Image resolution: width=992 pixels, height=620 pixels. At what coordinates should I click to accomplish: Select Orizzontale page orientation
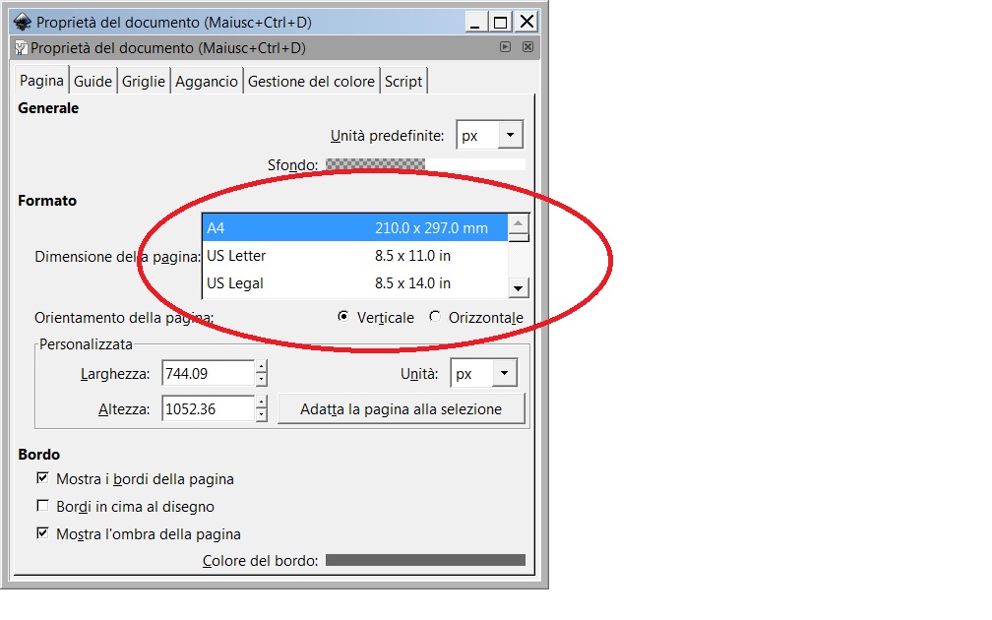435,317
